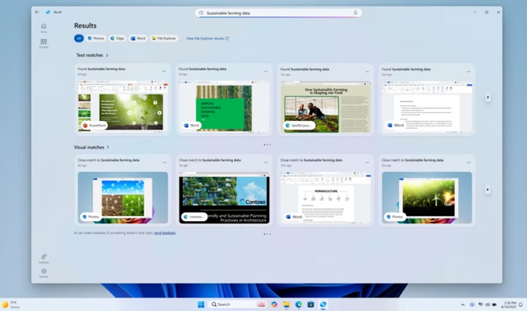Click the Sustainable farming data search field
The width and height of the screenshot is (527, 311).
point(278,12)
